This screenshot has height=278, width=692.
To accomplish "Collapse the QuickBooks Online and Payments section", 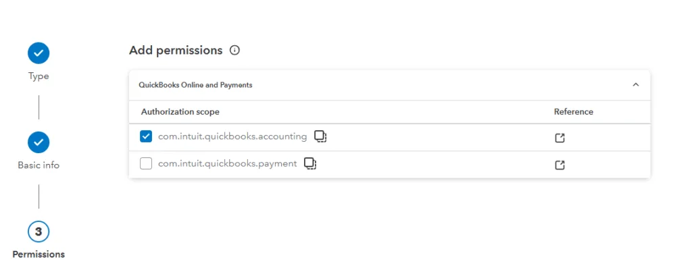I will (636, 84).
